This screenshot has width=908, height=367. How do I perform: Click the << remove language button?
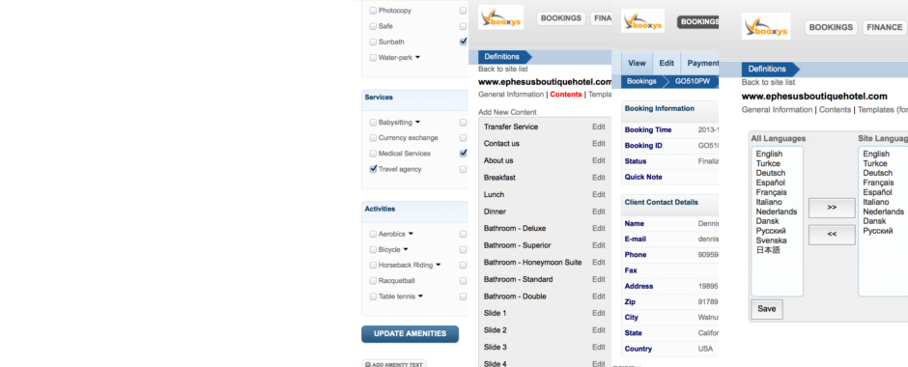[x=832, y=235]
